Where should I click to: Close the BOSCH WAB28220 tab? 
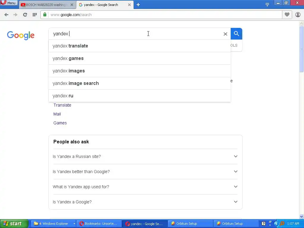pos(72,5)
